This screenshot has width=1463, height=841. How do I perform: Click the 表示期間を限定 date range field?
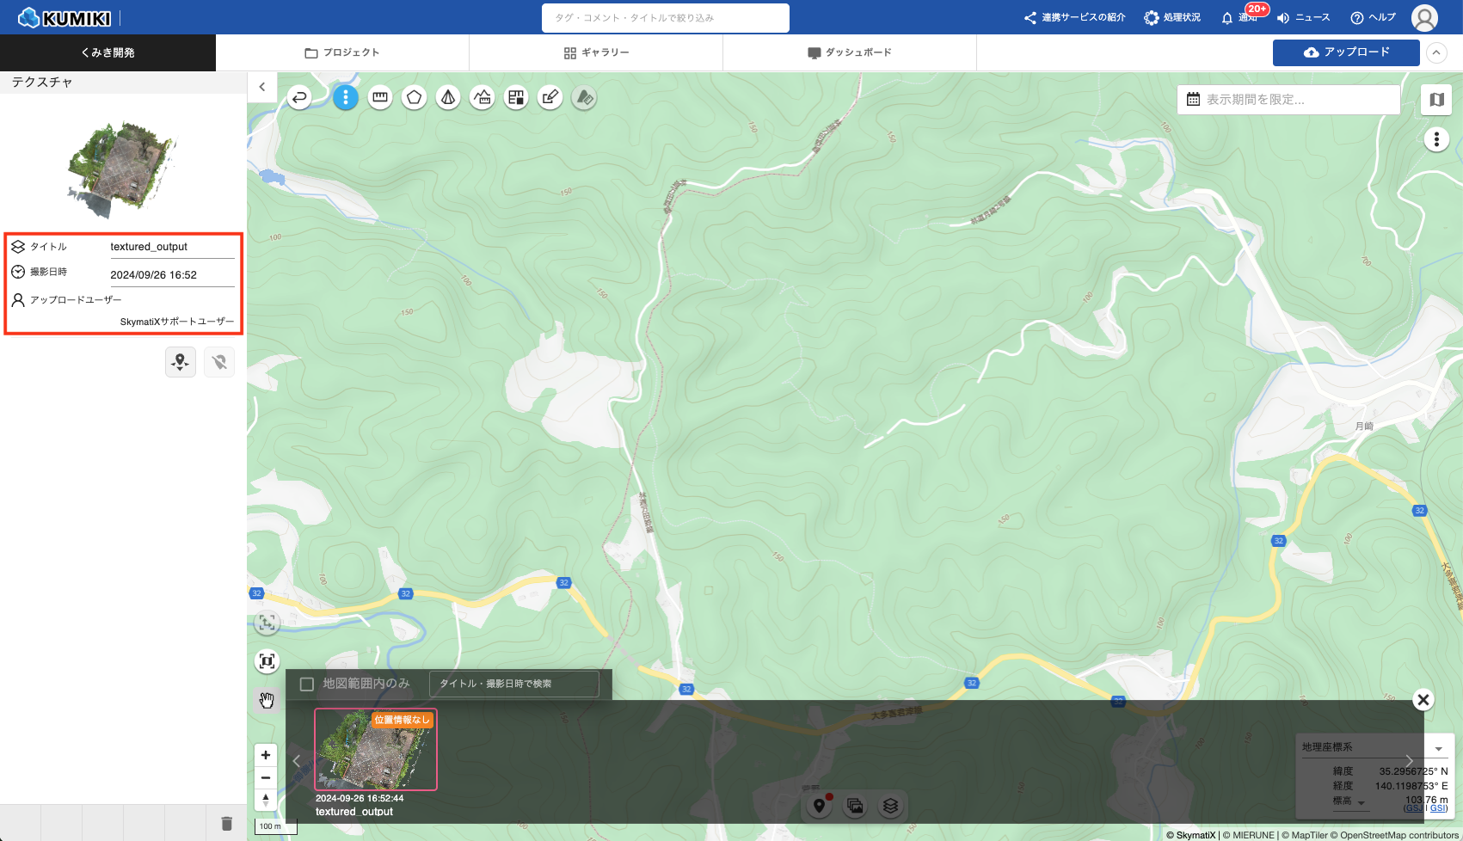(x=1288, y=100)
